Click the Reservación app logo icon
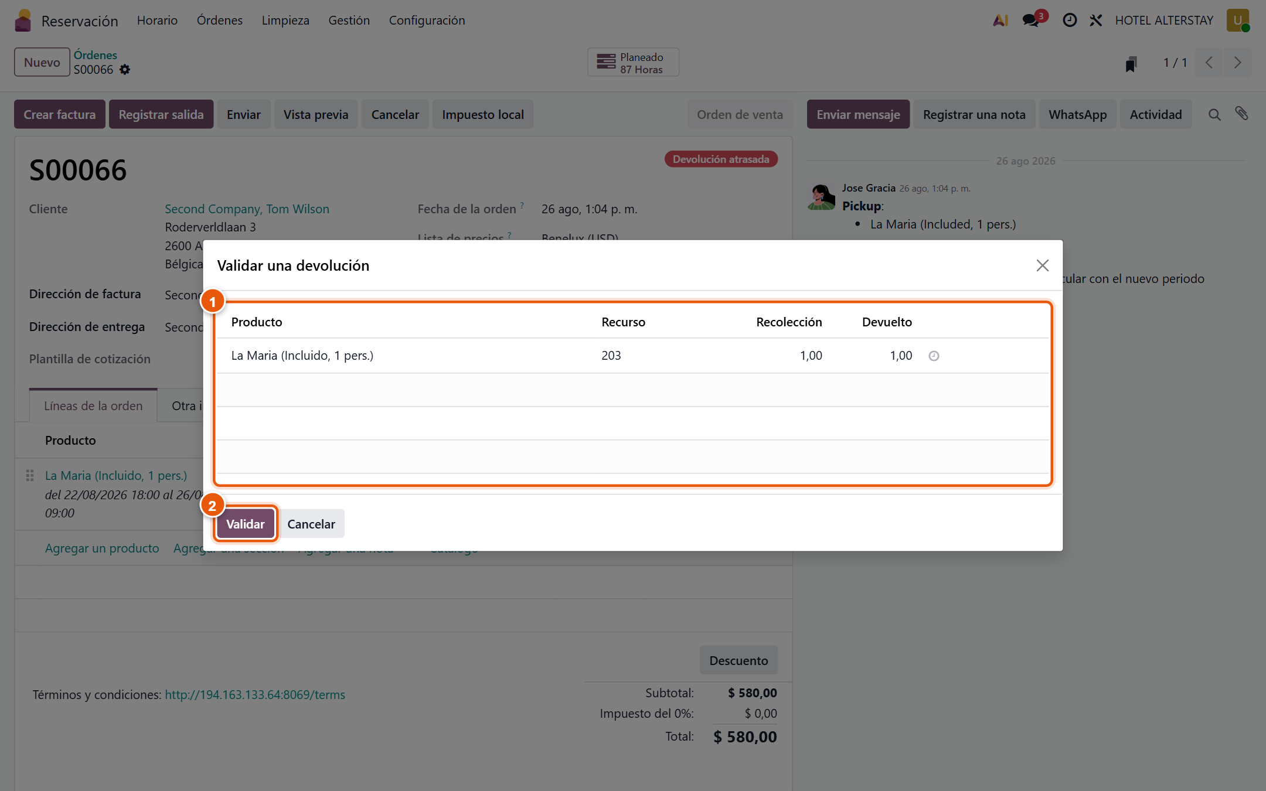The width and height of the screenshot is (1266, 791). (23, 21)
